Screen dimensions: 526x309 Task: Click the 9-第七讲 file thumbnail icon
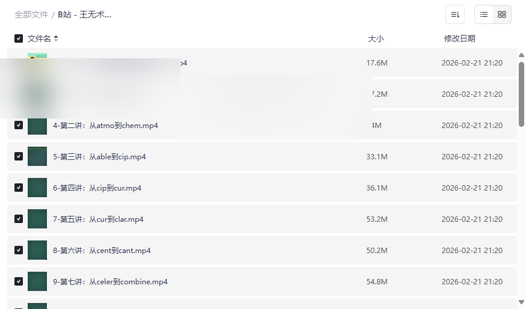(x=37, y=282)
